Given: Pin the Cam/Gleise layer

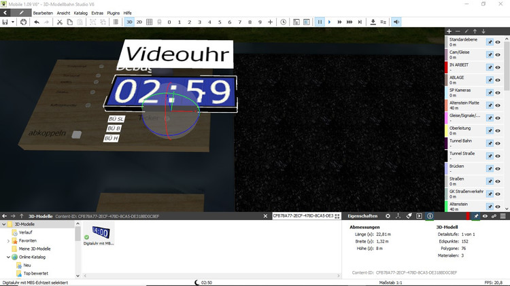Looking at the screenshot, I should point(490,54).
